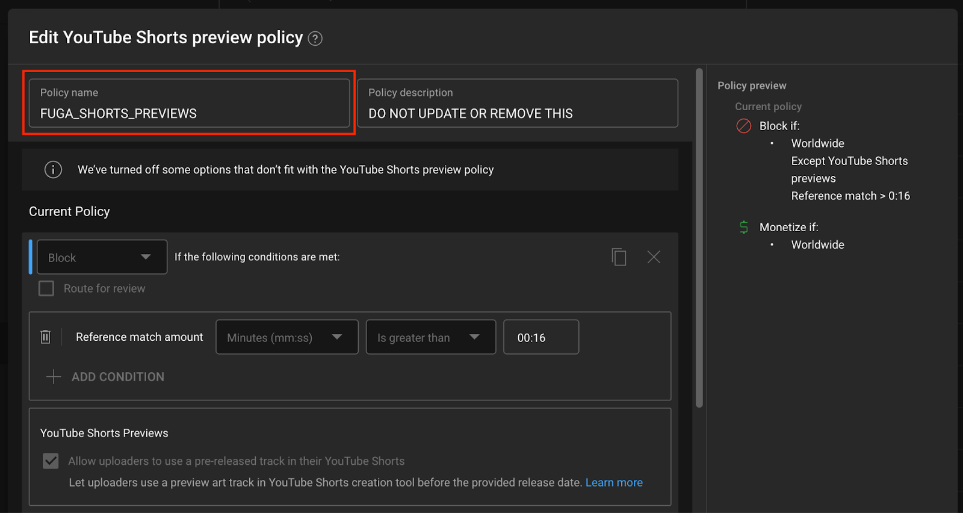This screenshot has height=513, width=963.
Task: Click the red Block icon in Policy preview
Action: click(x=744, y=126)
